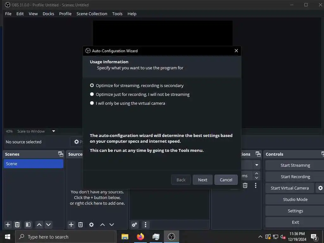Click Start Streaming in Controls
324x243 pixels.
[295, 165]
